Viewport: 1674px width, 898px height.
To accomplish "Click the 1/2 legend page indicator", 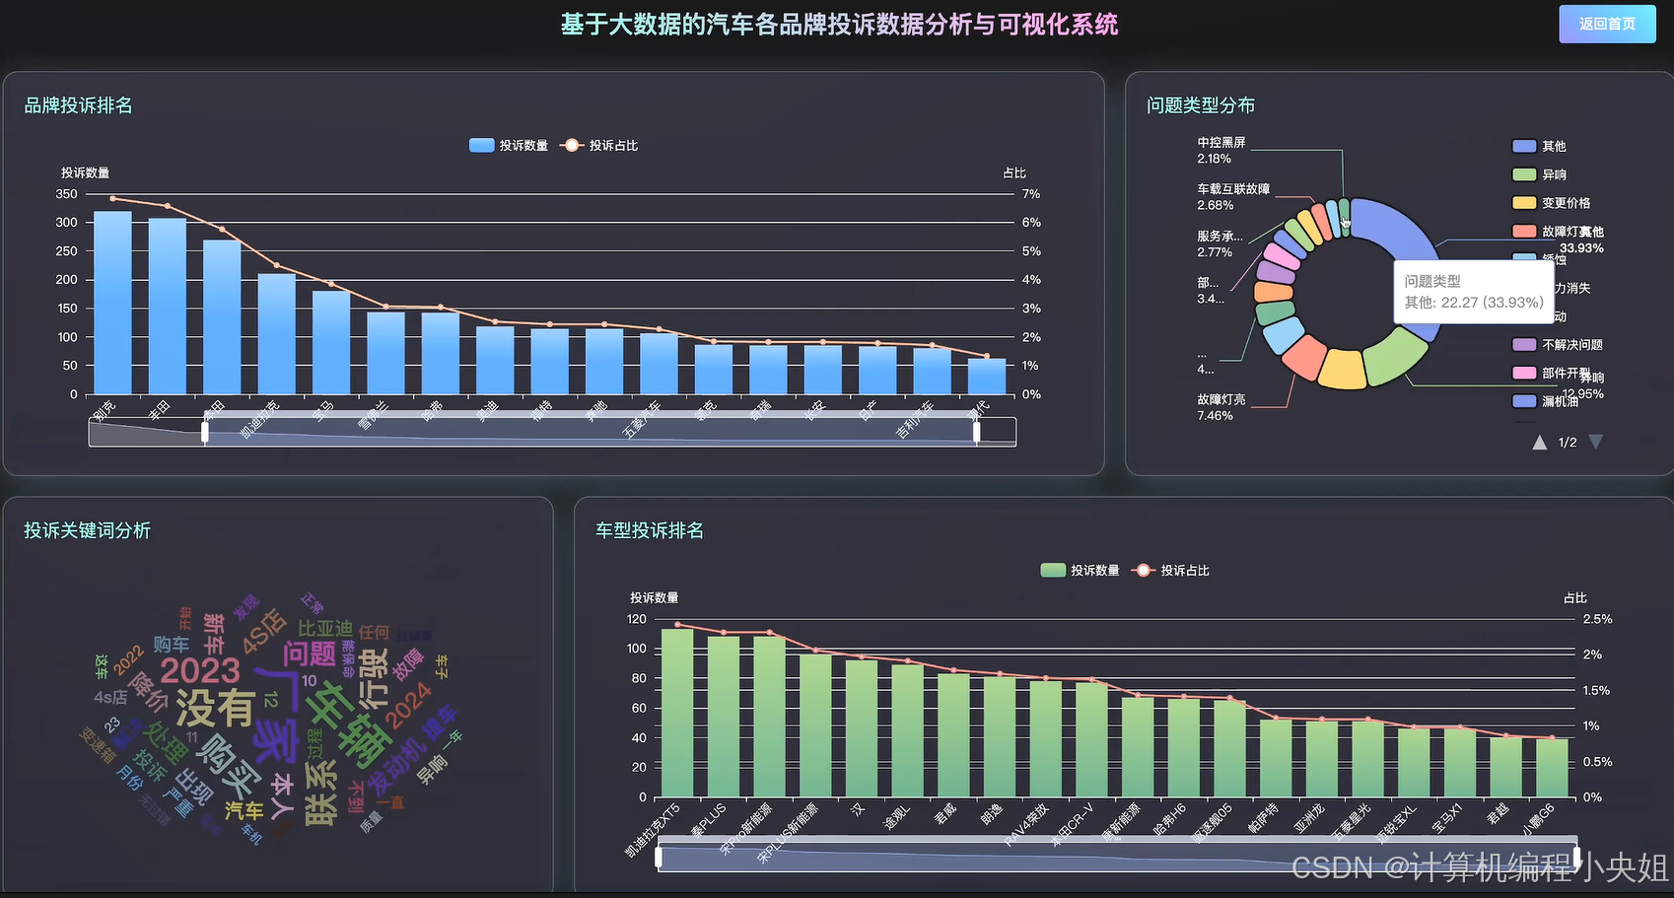I will pyautogui.click(x=1568, y=443).
